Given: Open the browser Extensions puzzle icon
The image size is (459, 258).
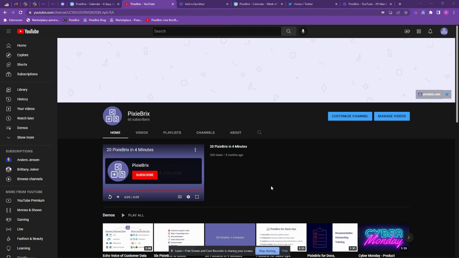Looking at the screenshot, I should tap(431, 12).
